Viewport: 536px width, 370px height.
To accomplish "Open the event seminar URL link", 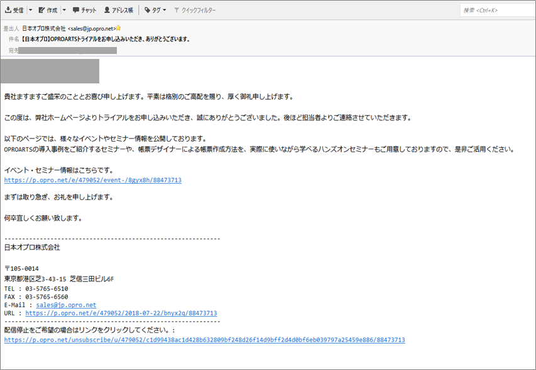I will pyautogui.click(x=92, y=180).
